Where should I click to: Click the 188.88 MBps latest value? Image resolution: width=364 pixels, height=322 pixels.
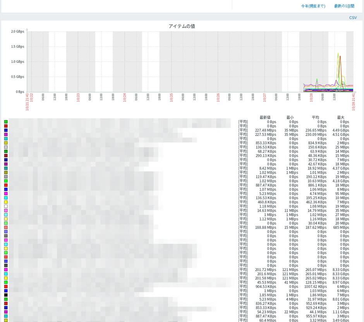pyautogui.click(x=265, y=227)
